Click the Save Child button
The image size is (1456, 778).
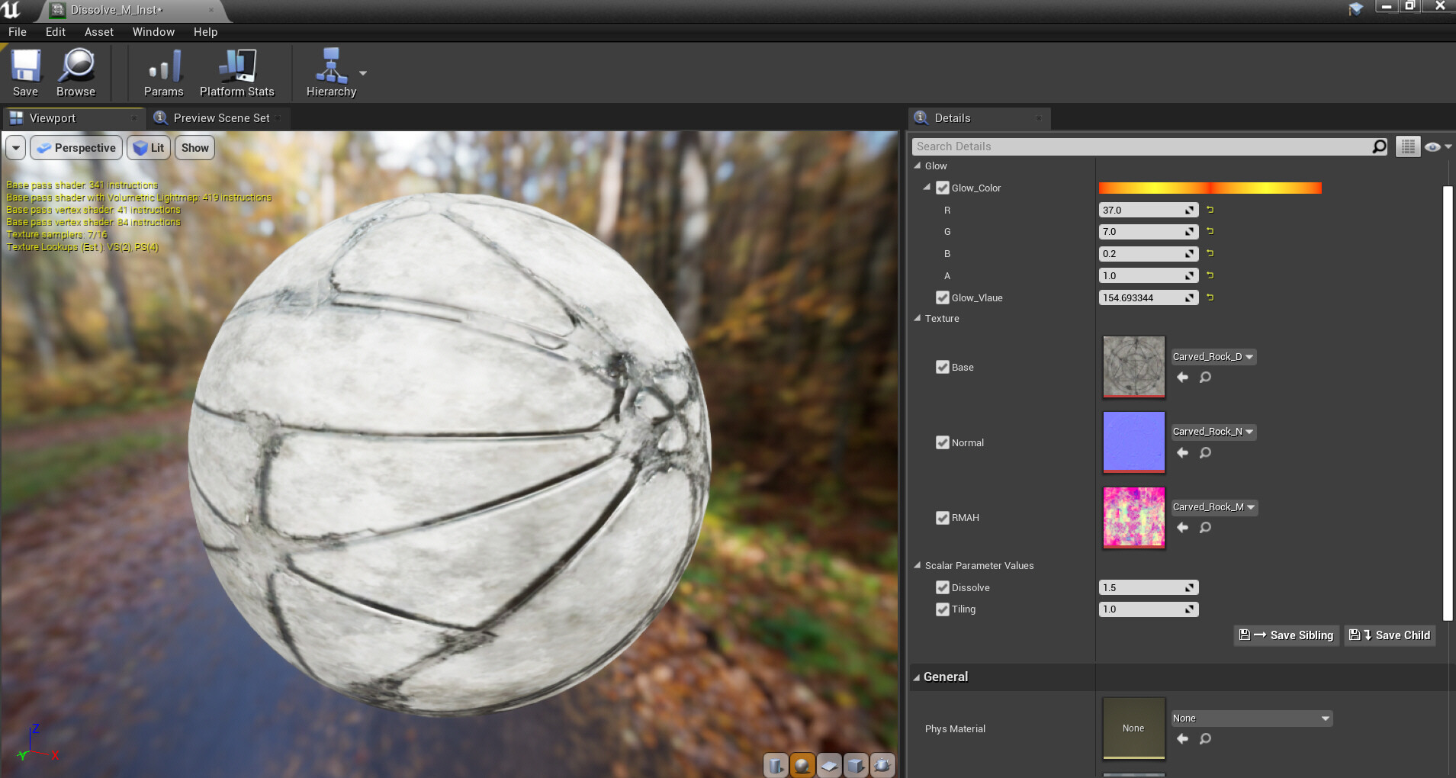[1388, 635]
